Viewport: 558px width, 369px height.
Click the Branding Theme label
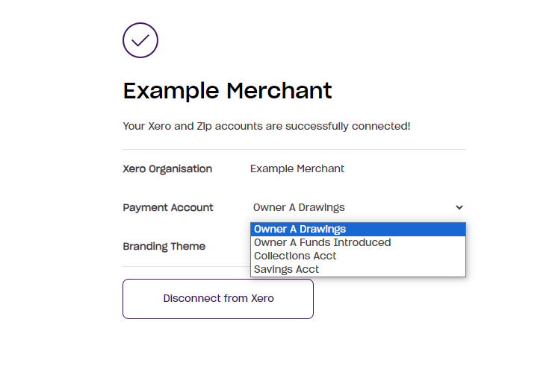coord(164,246)
